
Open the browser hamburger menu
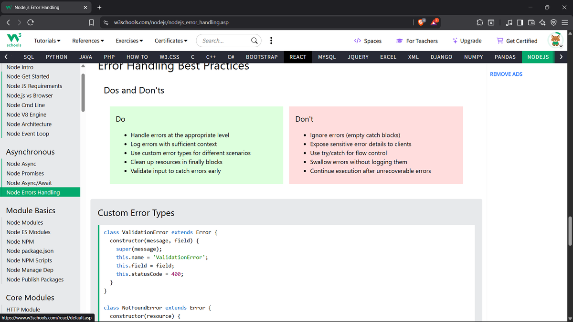[564, 22]
